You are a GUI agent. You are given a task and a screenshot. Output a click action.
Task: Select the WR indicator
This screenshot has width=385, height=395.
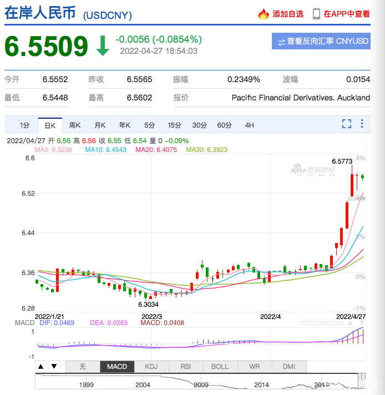(255, 367)
